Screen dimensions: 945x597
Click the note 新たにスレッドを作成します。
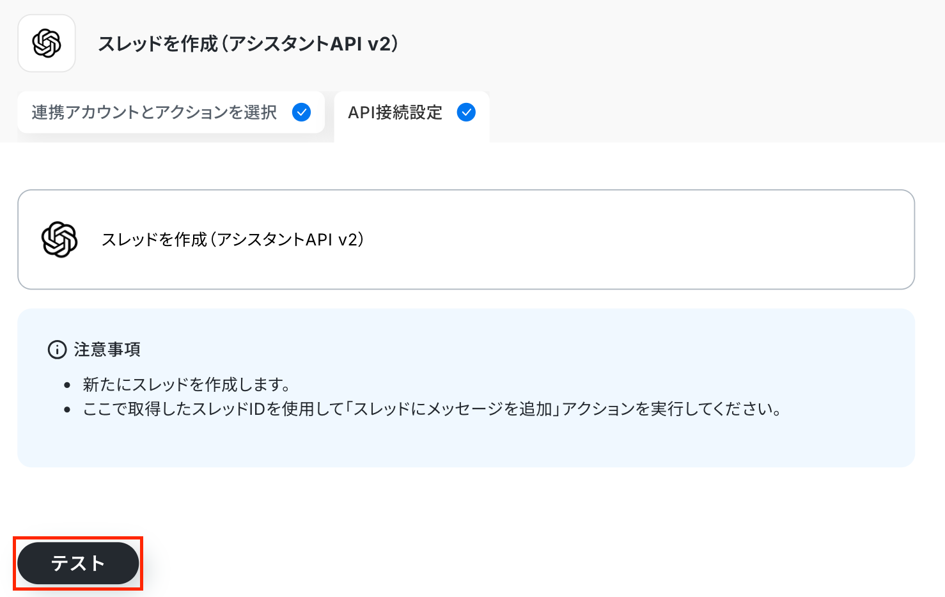point(187,385)
